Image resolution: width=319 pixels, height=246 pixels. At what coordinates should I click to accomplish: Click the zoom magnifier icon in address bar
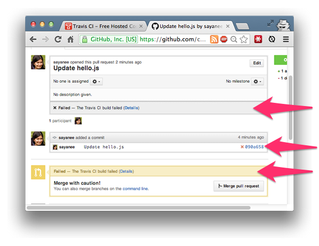(x=234, y=39)
